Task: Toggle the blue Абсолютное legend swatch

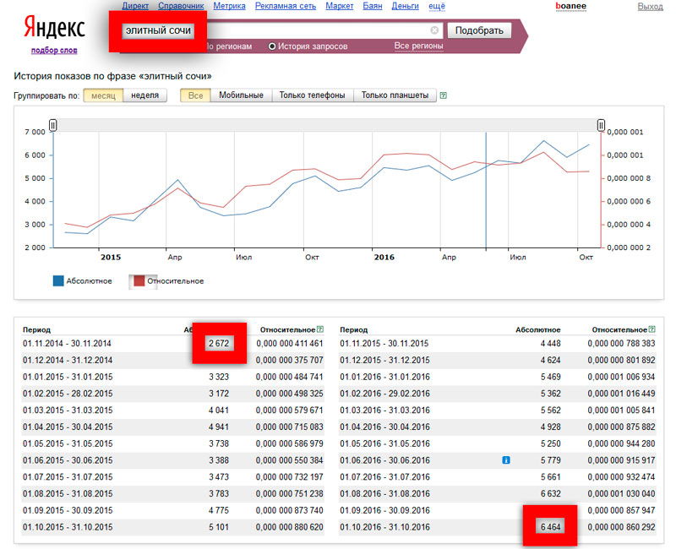Action: 58,281
